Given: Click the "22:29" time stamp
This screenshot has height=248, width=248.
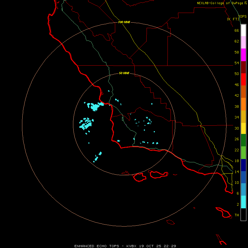Looking at the screenshot, I should (170, 246).
